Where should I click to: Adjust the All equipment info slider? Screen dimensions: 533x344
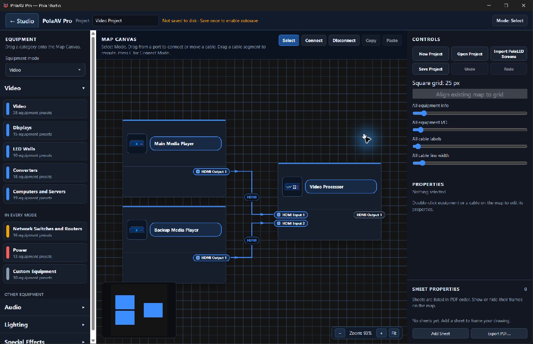coord(469,113)
